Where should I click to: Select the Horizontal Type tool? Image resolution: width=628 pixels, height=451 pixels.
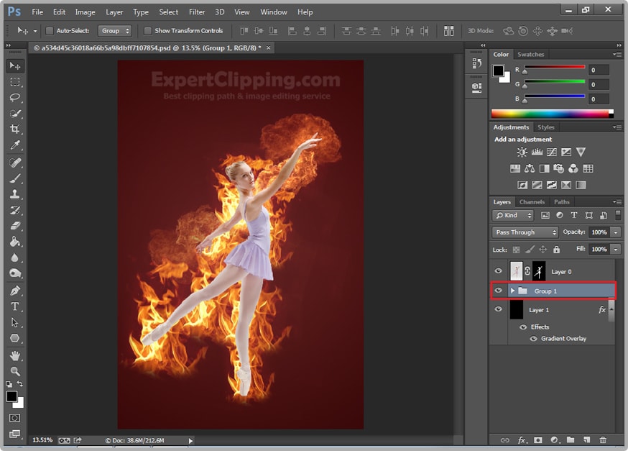click(x=15, y=306)
